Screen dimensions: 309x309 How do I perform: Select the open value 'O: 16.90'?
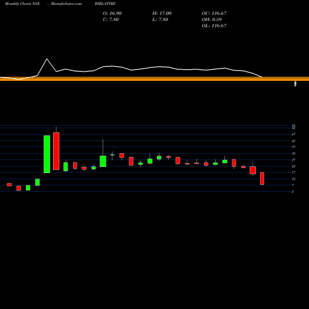click(112, 13)
